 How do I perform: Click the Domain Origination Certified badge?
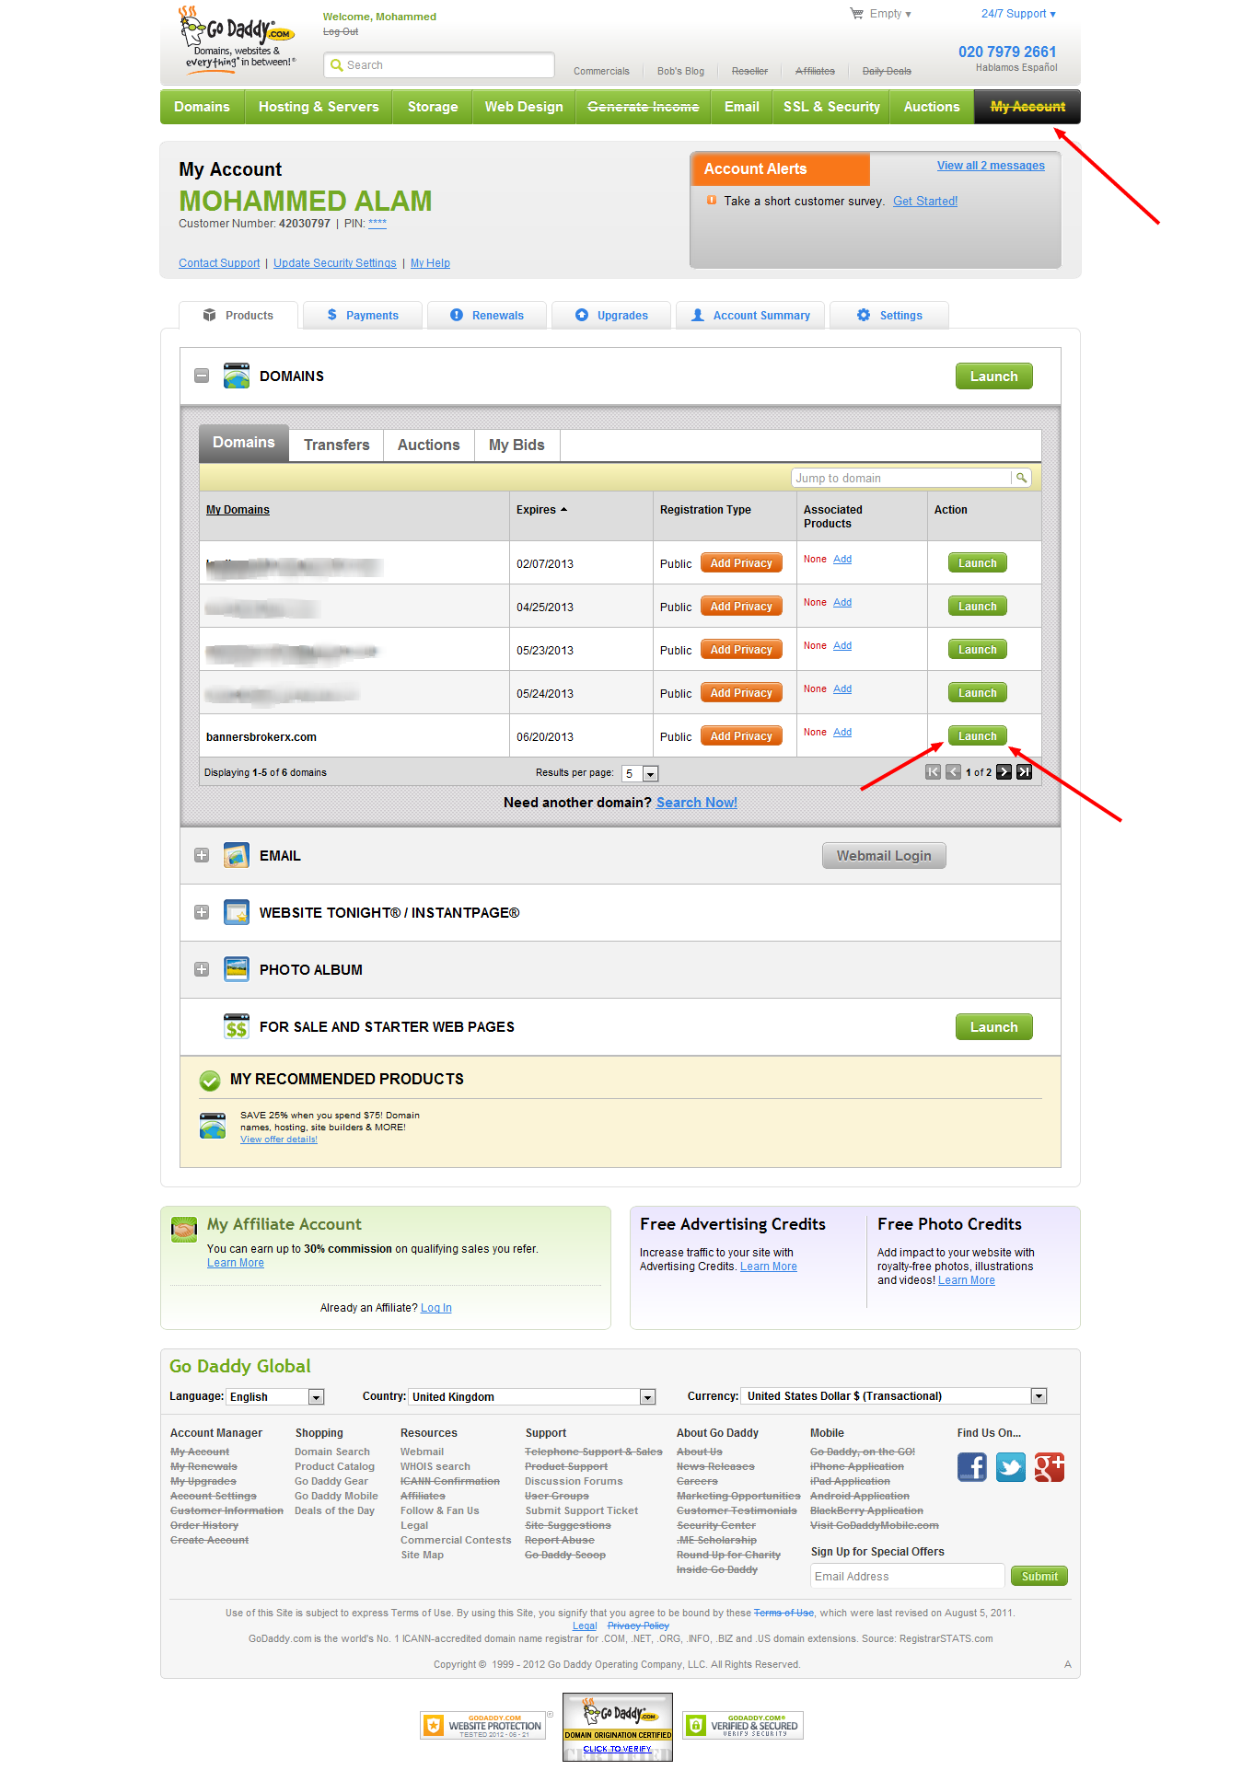pyautogui.click(x=618, y=1727)
